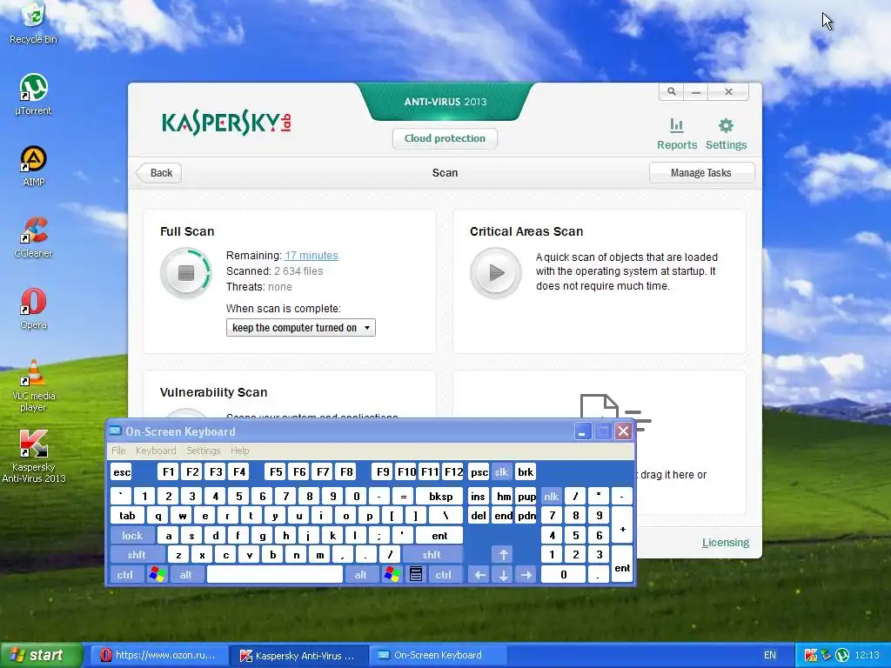Click the Kaspersky search magnifier icon

[671, 91]
